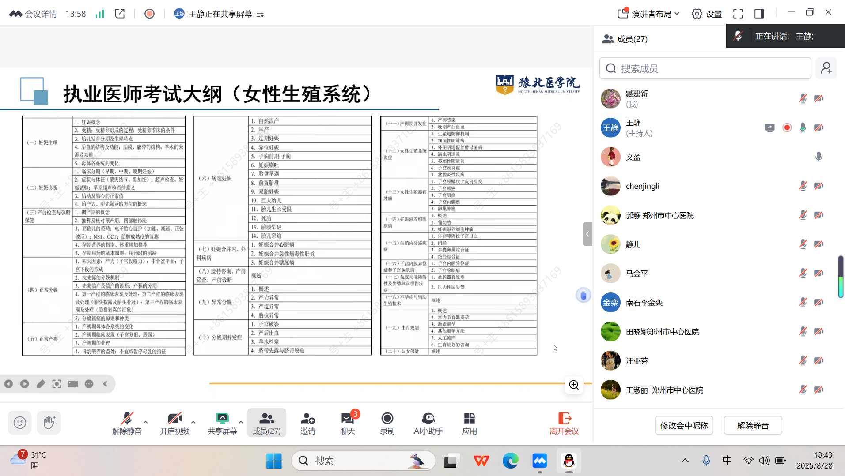Click the 修改会中昵称 button
The height and width of the screenshot is (476, 845).
pos(684,425)
